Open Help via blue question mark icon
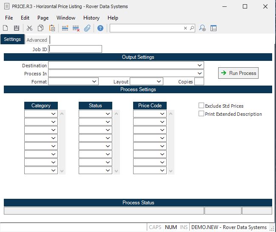This screenshot has height=232, width=276. tap(100, 28)
